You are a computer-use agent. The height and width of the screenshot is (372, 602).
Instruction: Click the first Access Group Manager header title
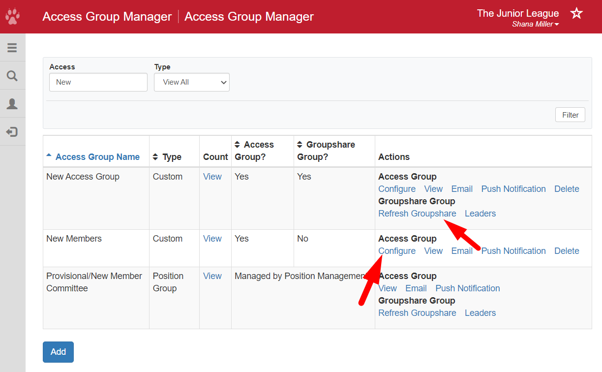pos(107,16)
